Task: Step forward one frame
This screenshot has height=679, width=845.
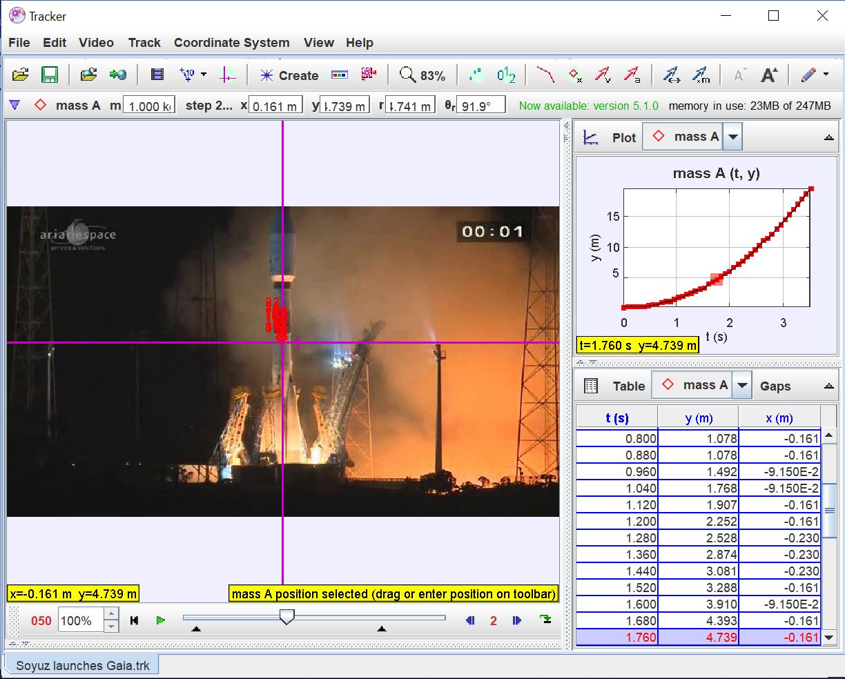Action: pos(516,621)
